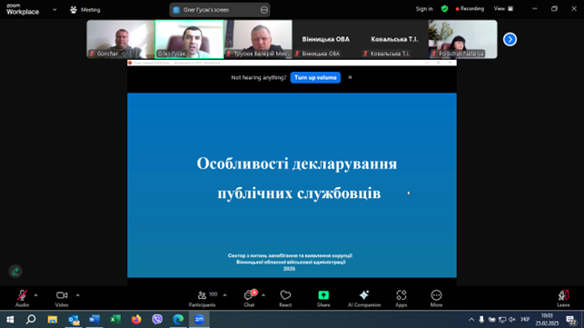Switch УКР input language
This screenshot has width=584, height=328.
pos(525,320)
